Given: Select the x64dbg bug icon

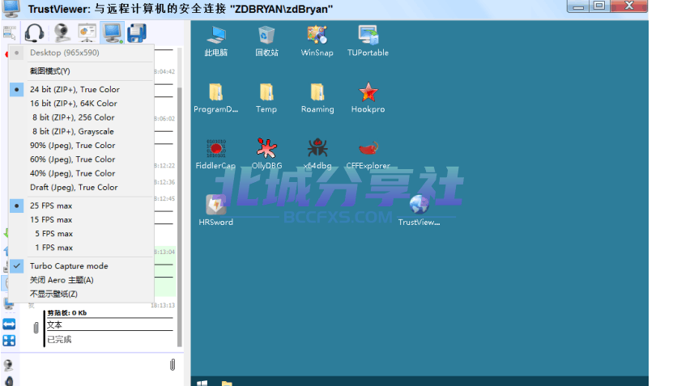Looking at the screenshot, I should 317,154.
